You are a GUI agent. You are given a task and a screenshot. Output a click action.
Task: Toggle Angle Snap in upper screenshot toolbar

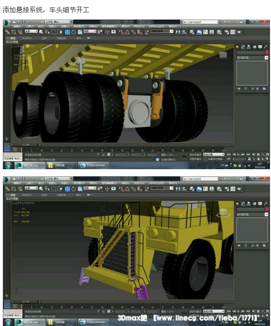click(x=127, y=32)
